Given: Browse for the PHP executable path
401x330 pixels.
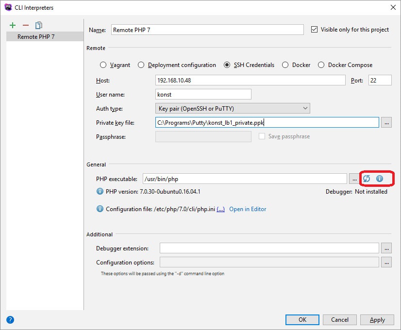Looking at the screenshot, I should (x=354, y=179).
